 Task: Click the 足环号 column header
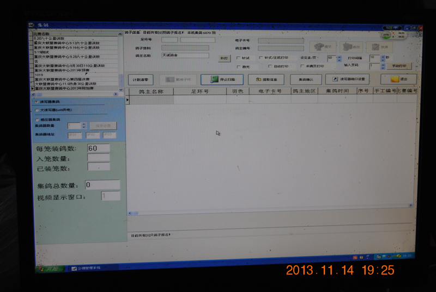199,91
